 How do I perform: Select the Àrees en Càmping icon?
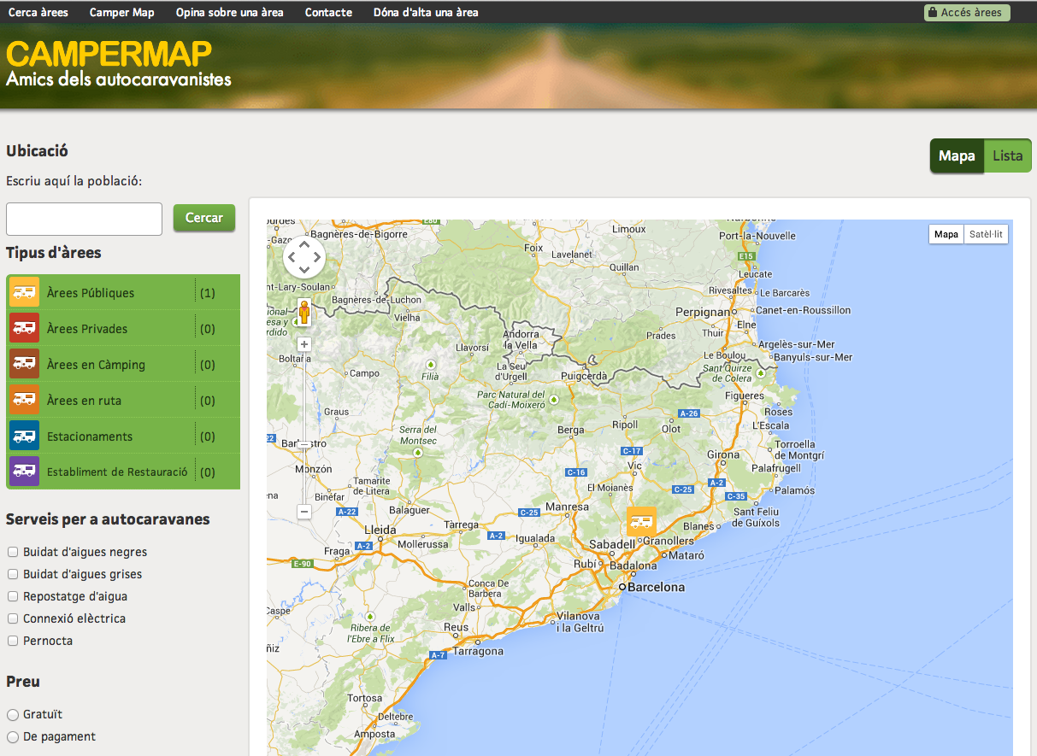coord(23,363)
